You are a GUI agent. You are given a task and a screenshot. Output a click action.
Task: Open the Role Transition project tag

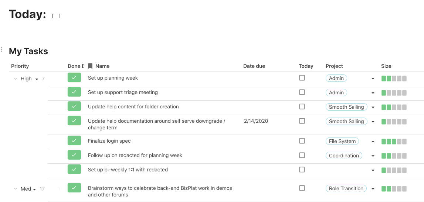[346, 188]
